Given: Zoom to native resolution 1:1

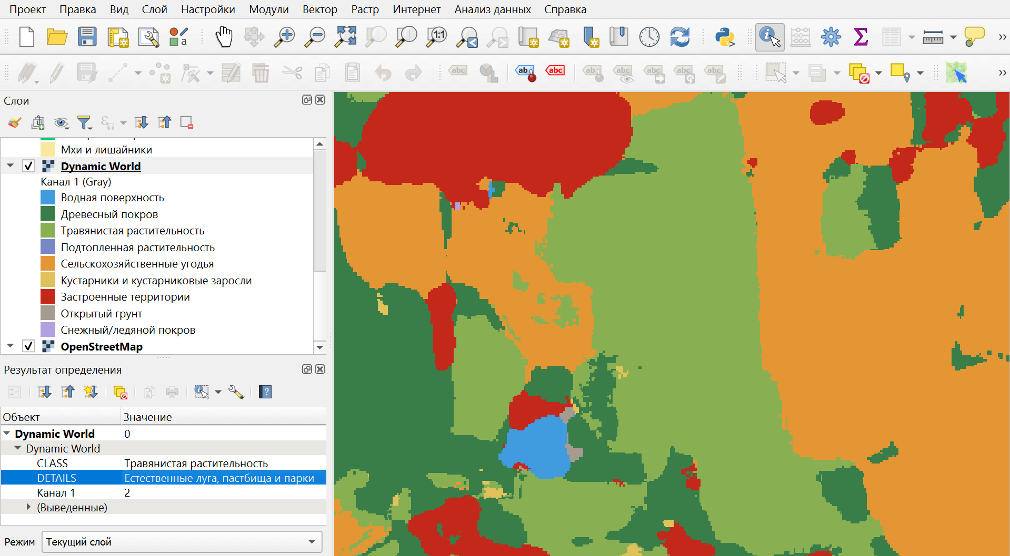Looking at the screenshot, I should [437, 37].
